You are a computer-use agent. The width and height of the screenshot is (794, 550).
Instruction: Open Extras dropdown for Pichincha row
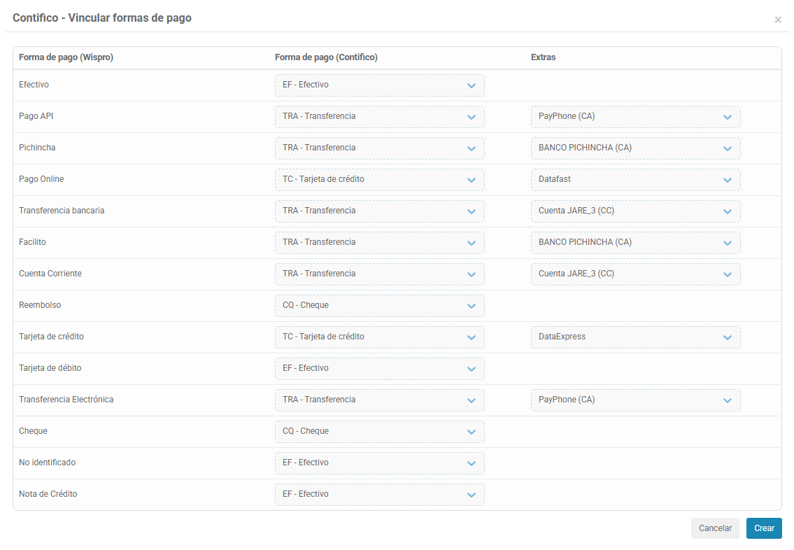(x=635, y=148)
